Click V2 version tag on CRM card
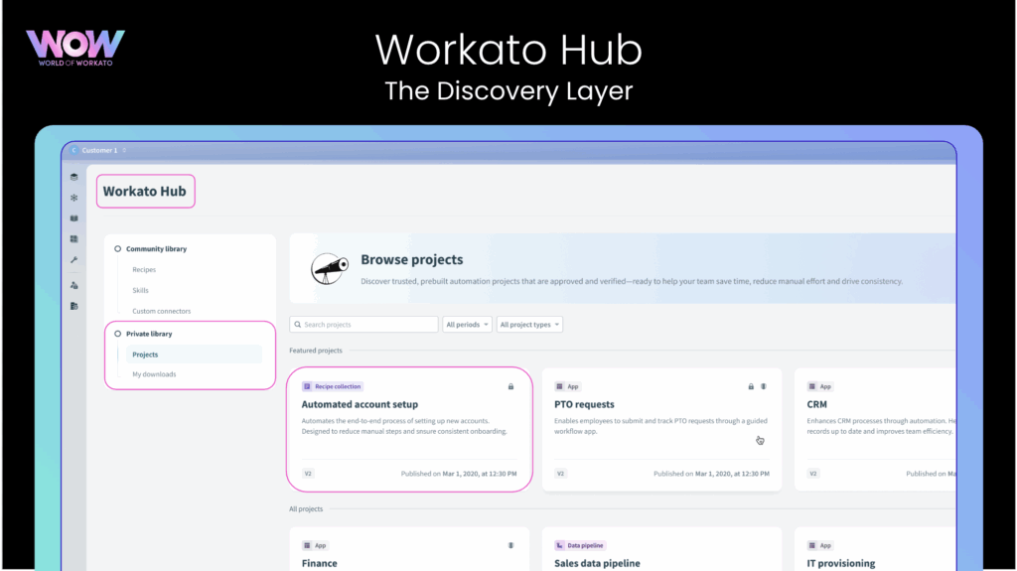Image resolution: width=1017 pixels, height=571 pixels. pyautogui.click(x=812, y=474)
